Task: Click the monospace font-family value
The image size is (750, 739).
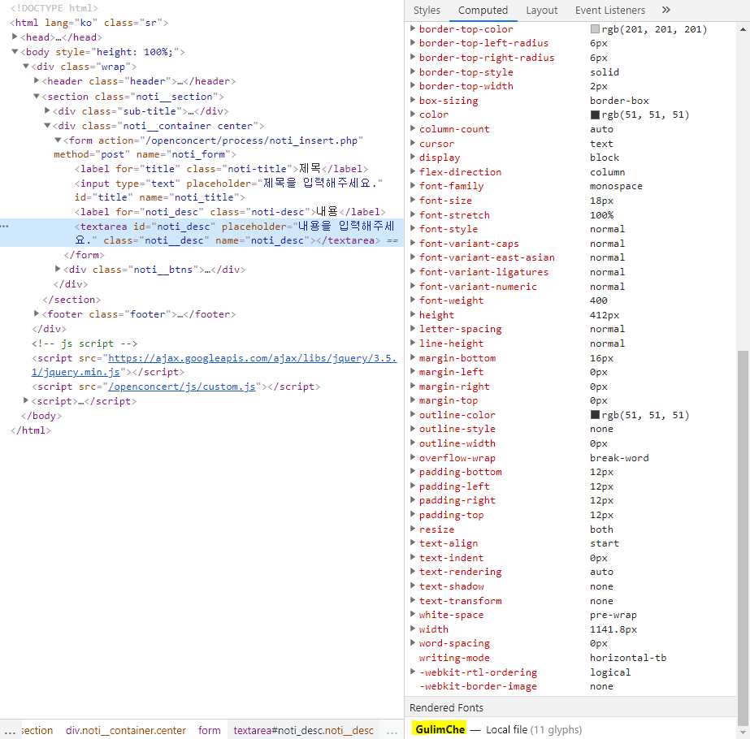Action: coord(616,186)
